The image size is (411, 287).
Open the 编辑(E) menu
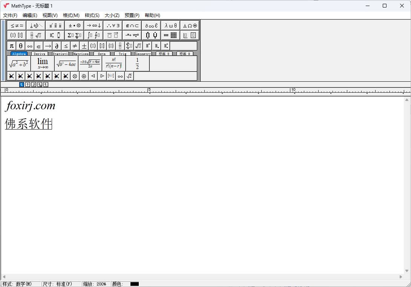point(30,15)
